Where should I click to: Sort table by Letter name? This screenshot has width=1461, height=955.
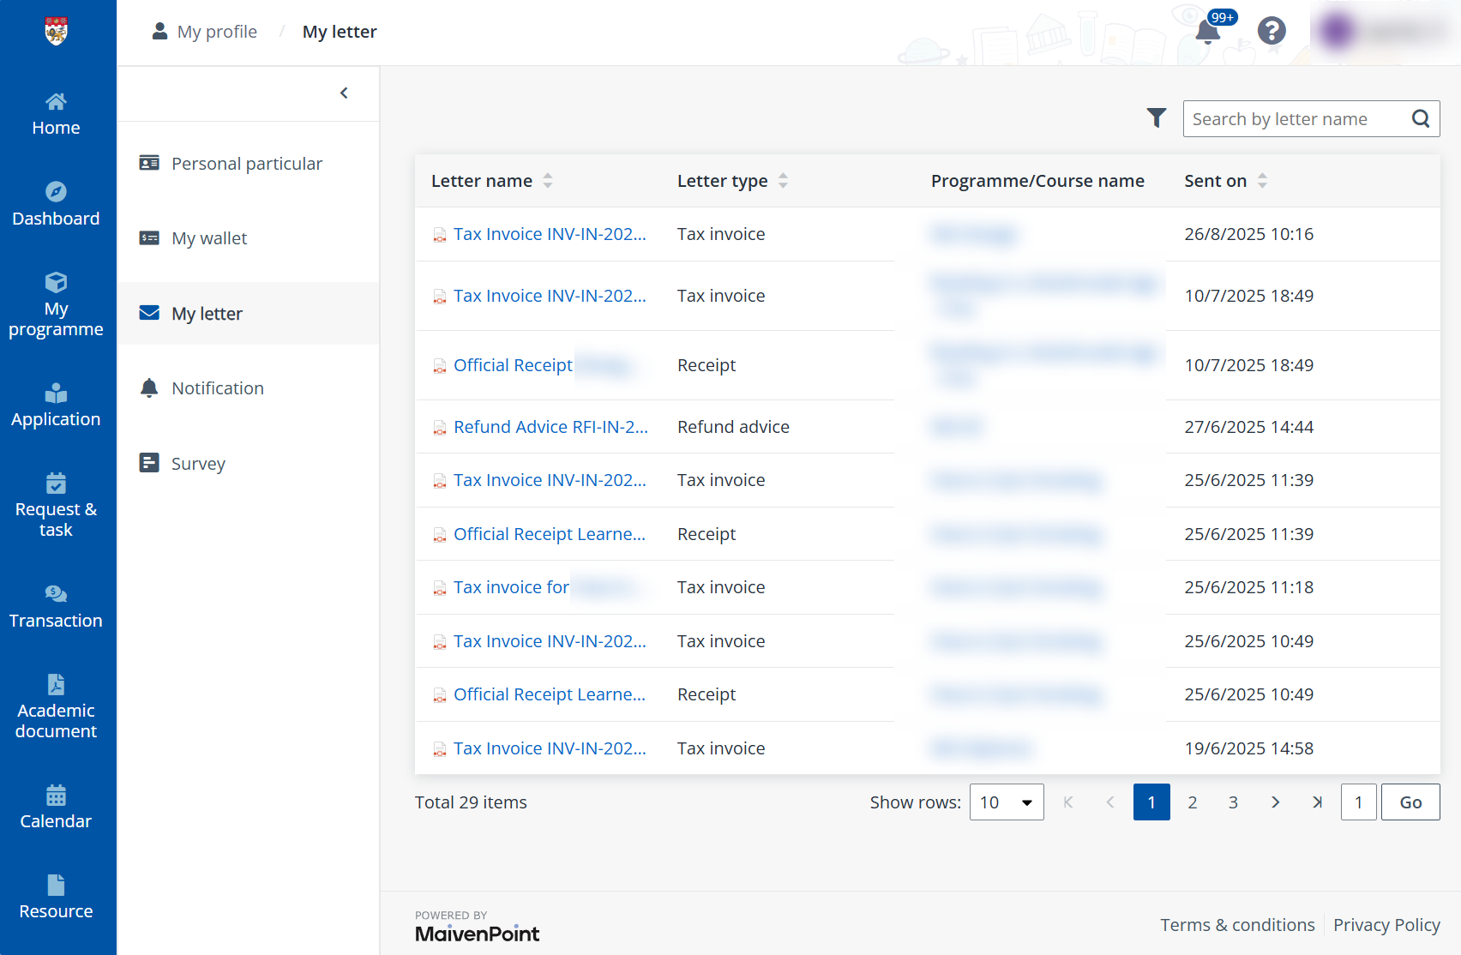click(x=548, y=181)
